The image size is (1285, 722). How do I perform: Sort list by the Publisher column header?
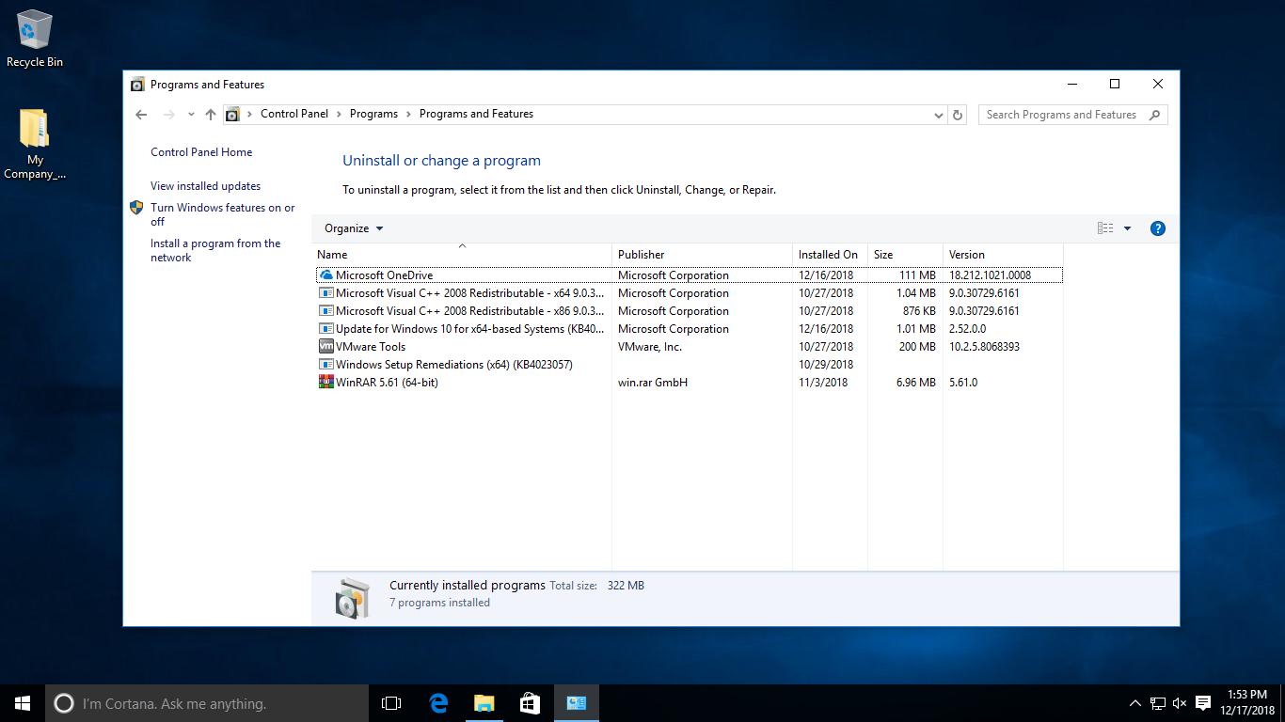point(642,255)
